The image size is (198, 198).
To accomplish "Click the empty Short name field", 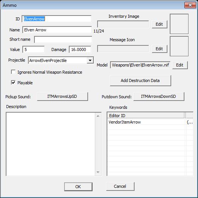I will pyautogui.click(x=63, y=40).
